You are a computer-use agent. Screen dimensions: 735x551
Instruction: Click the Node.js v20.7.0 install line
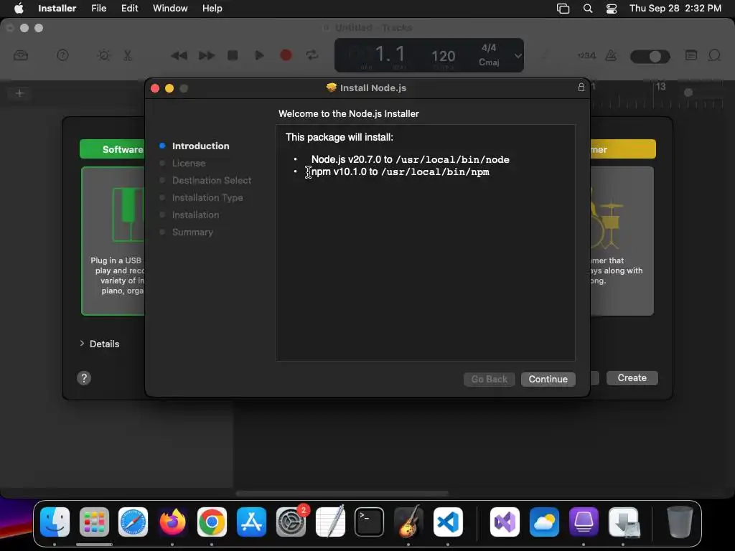[x=410, y=159]
